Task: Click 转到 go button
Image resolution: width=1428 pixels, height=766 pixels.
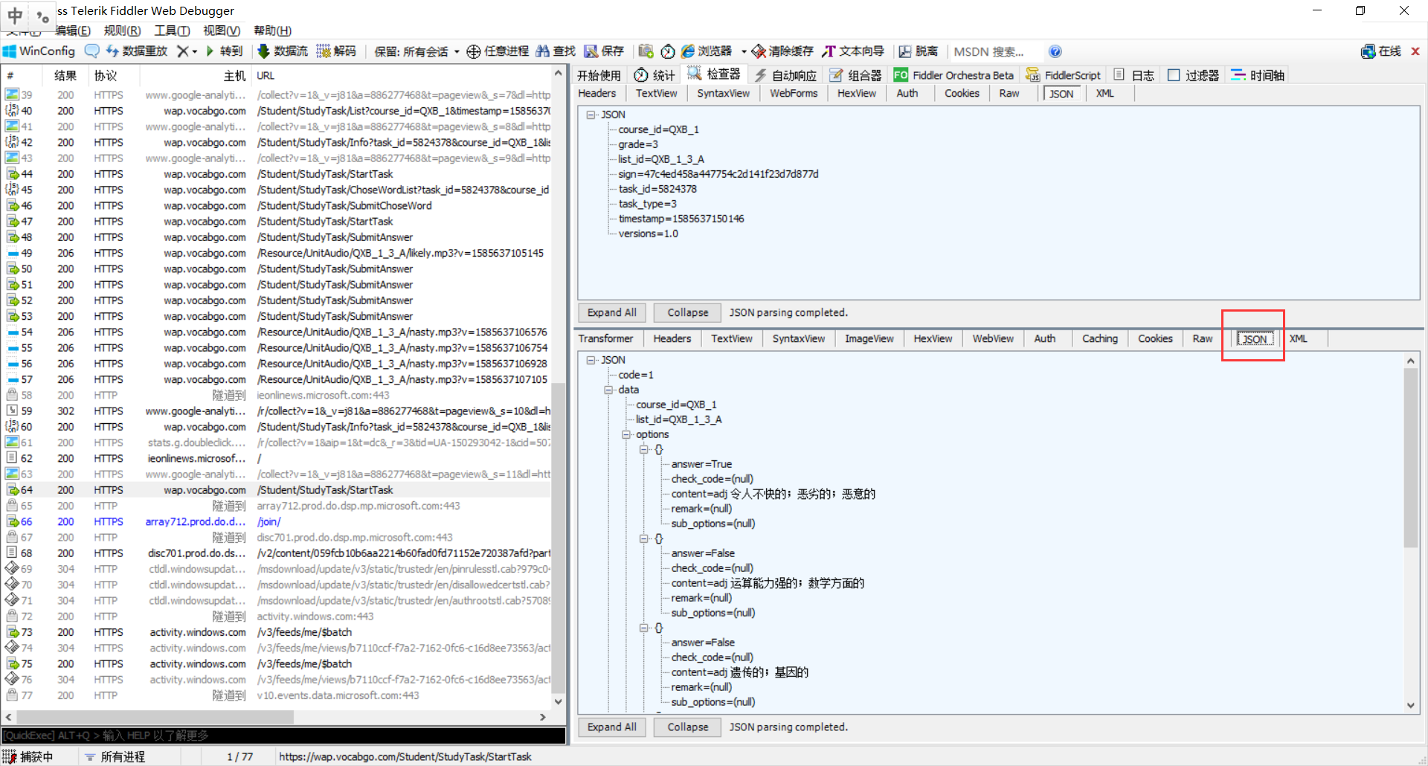Action: pyautogui.click(x=225, y=51)
